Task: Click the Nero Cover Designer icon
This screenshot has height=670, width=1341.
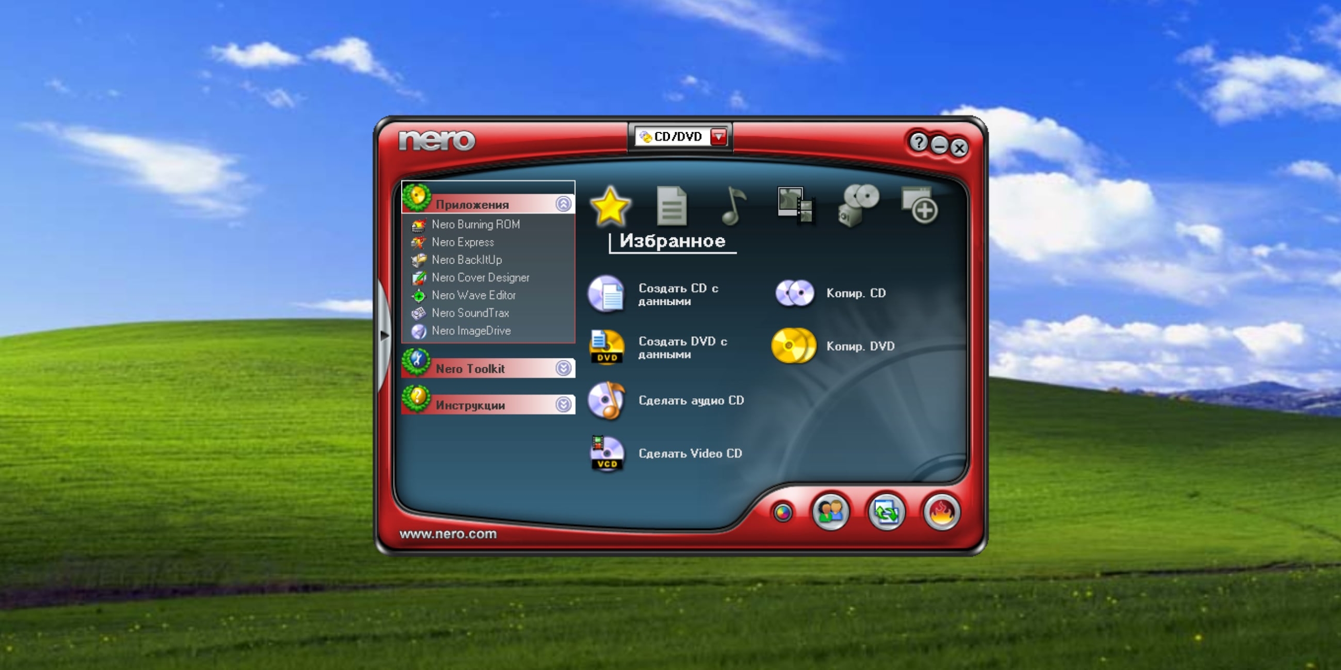Action: point(419,278)
